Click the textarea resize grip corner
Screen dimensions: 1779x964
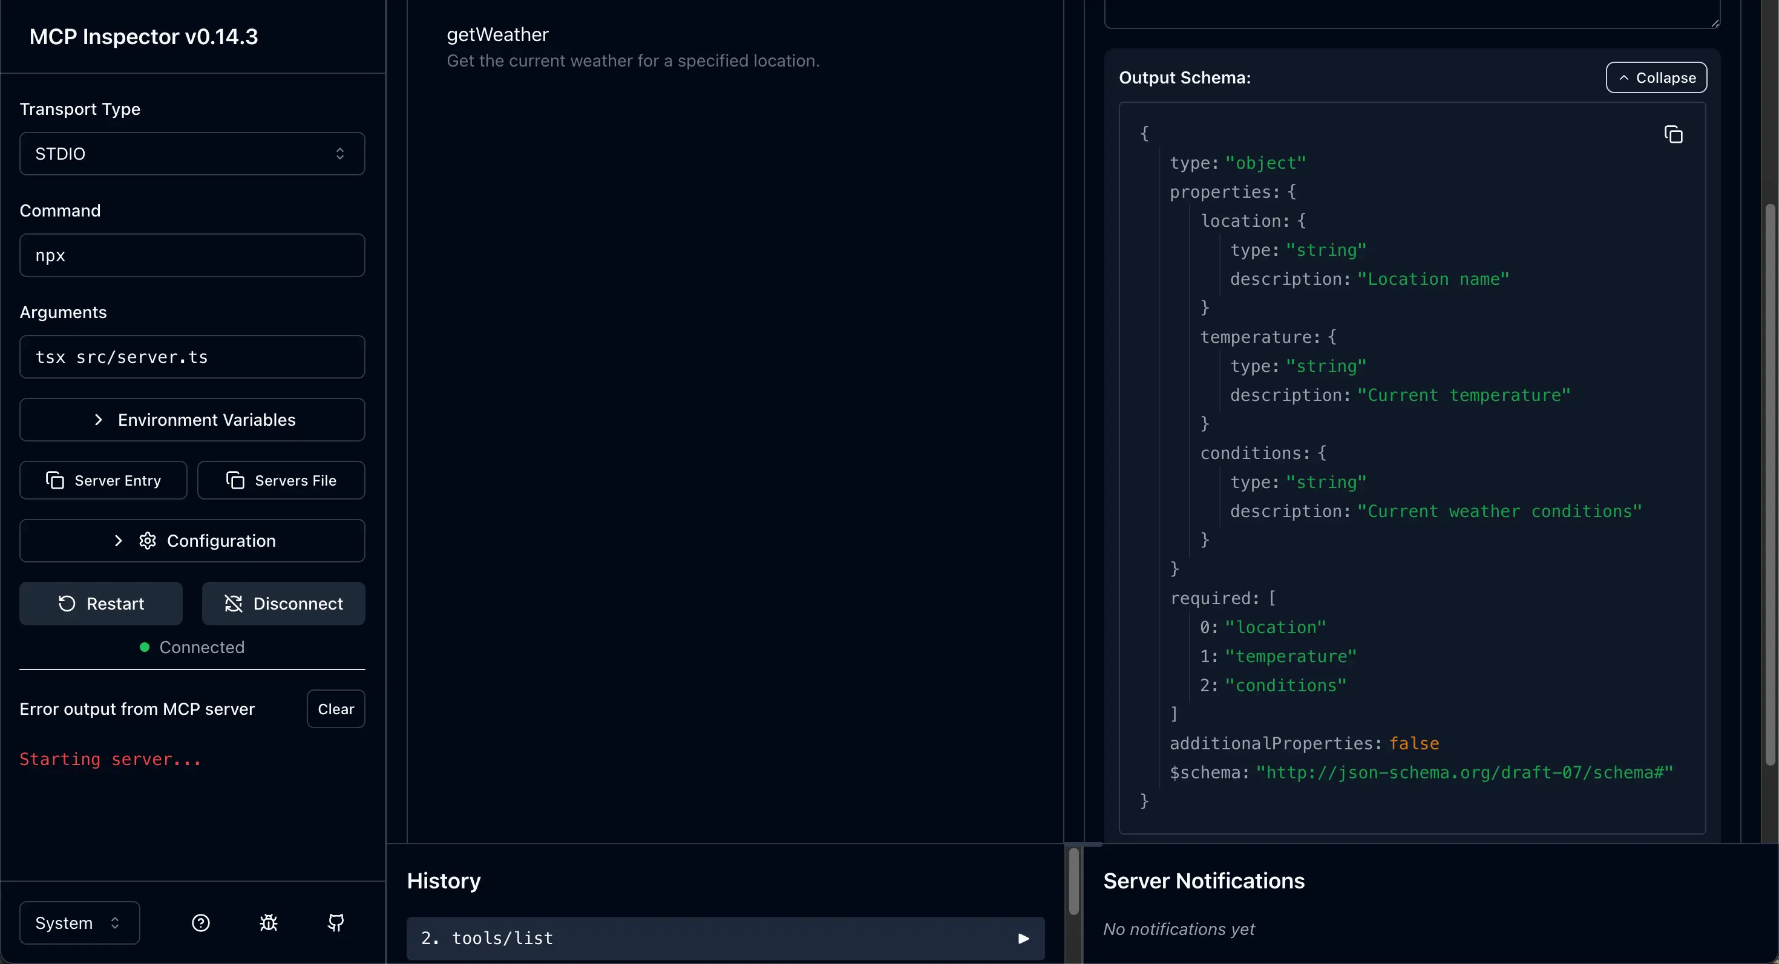(1715, 23)
